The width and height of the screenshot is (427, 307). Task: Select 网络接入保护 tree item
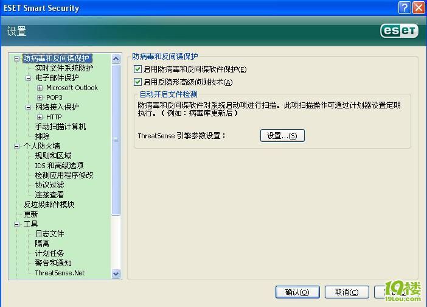click(x=57, y=107)
